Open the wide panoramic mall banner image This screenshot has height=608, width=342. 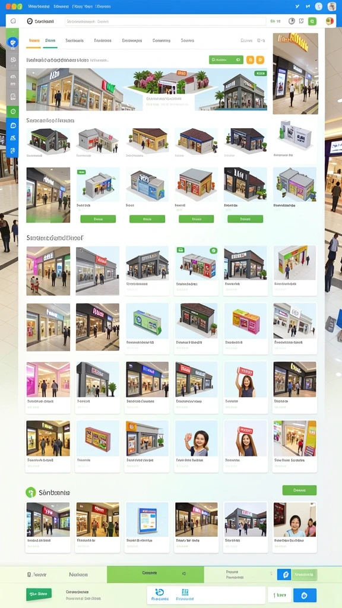coord(147,90)
